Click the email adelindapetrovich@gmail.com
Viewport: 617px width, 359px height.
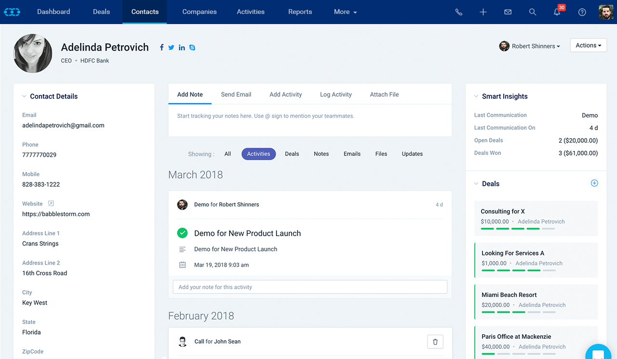(63, 125)
